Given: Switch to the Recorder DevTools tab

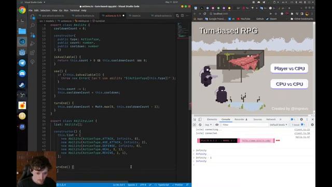Looking at the screenshot, I should click(241, 119).
